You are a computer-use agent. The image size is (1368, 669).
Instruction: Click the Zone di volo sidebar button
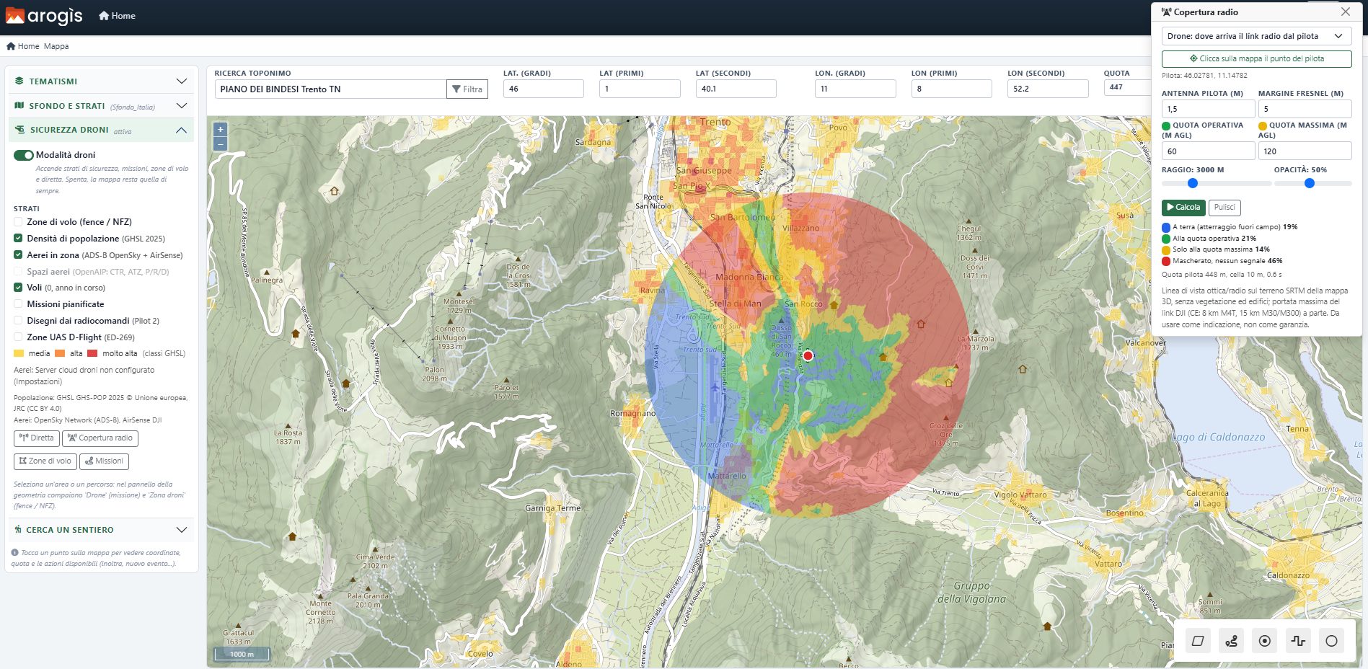[45, 461]
